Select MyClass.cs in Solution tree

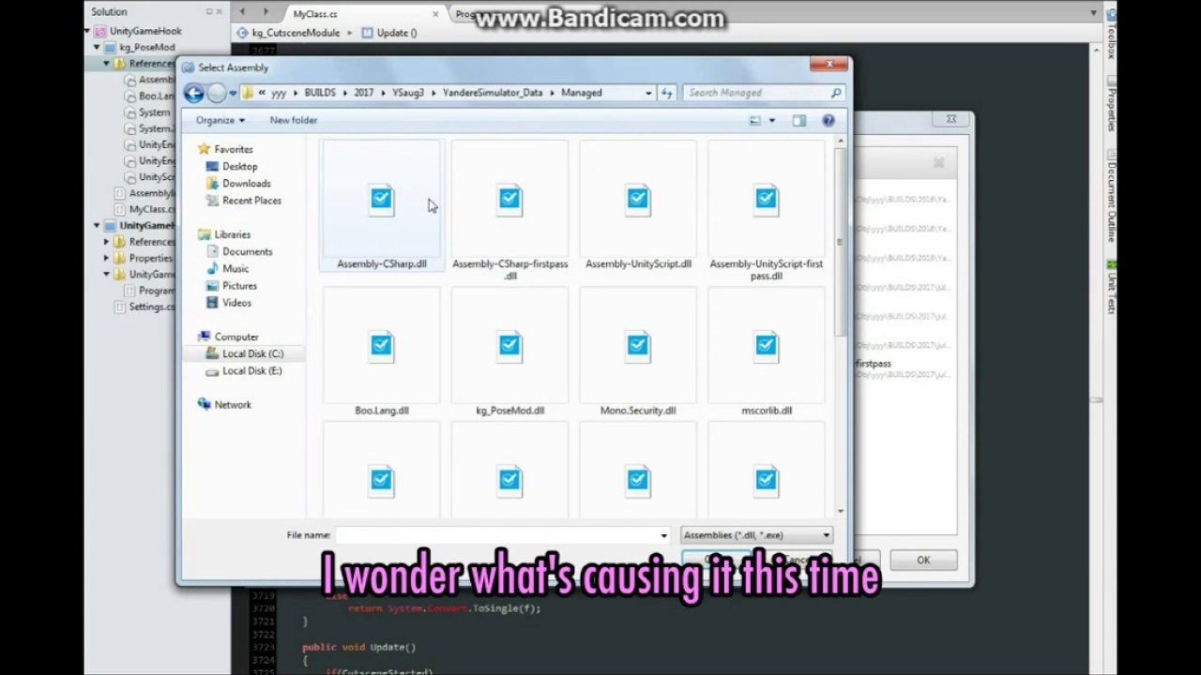[x=150, y=209]
